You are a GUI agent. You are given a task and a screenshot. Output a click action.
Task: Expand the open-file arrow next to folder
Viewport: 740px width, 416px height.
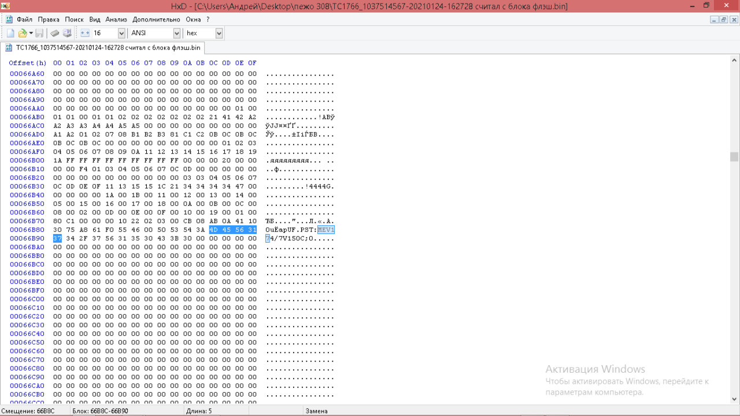click(31, 34)
